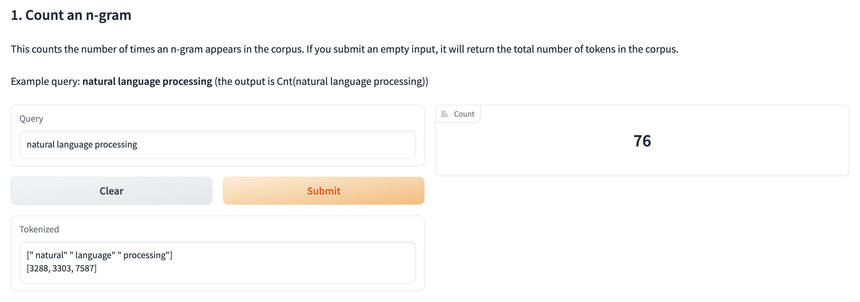
Task: Click the "Cnt(natural language processing)" output note
Action: click(x=352, y=81)
